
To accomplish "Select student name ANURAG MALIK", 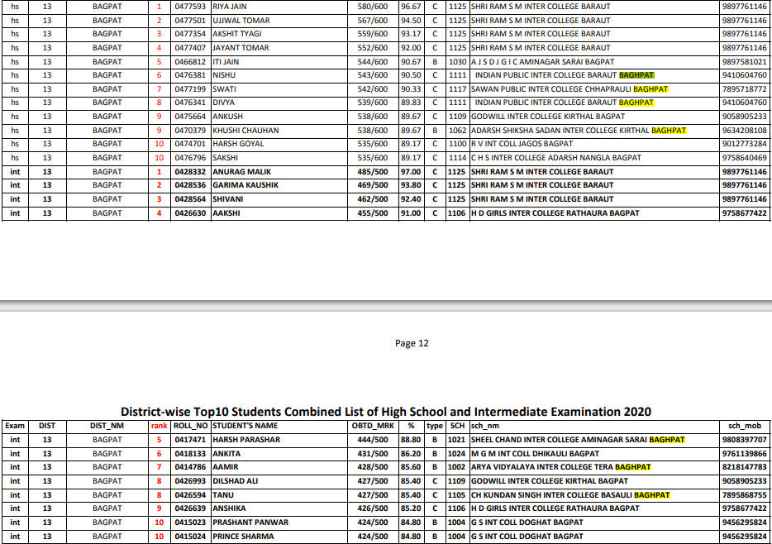I will tap(241, 172).
